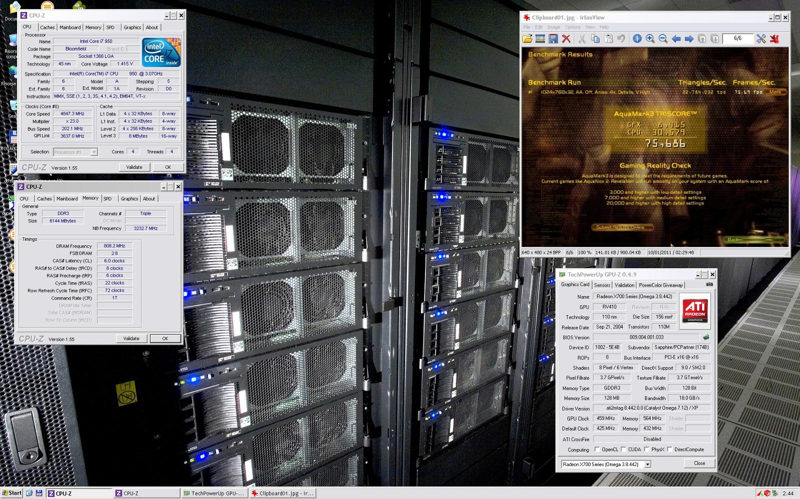The image size is (800, 499).
Task: Open IrfanView Options menu
Action: click(572, 27)
